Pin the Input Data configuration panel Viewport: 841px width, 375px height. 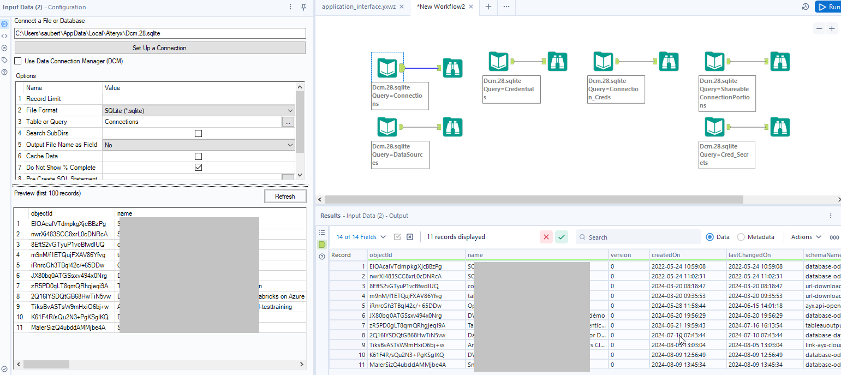(303, 7)
